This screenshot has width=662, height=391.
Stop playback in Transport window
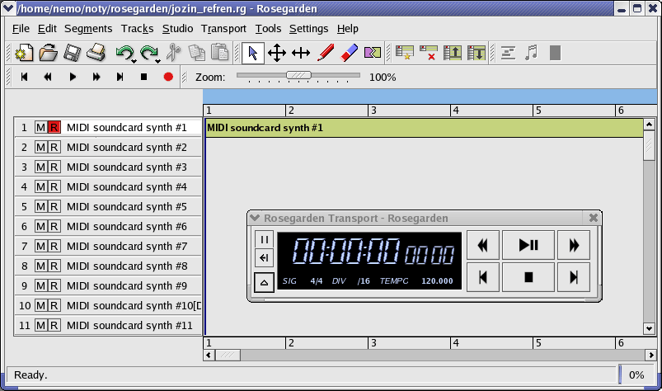pos(528,277)
